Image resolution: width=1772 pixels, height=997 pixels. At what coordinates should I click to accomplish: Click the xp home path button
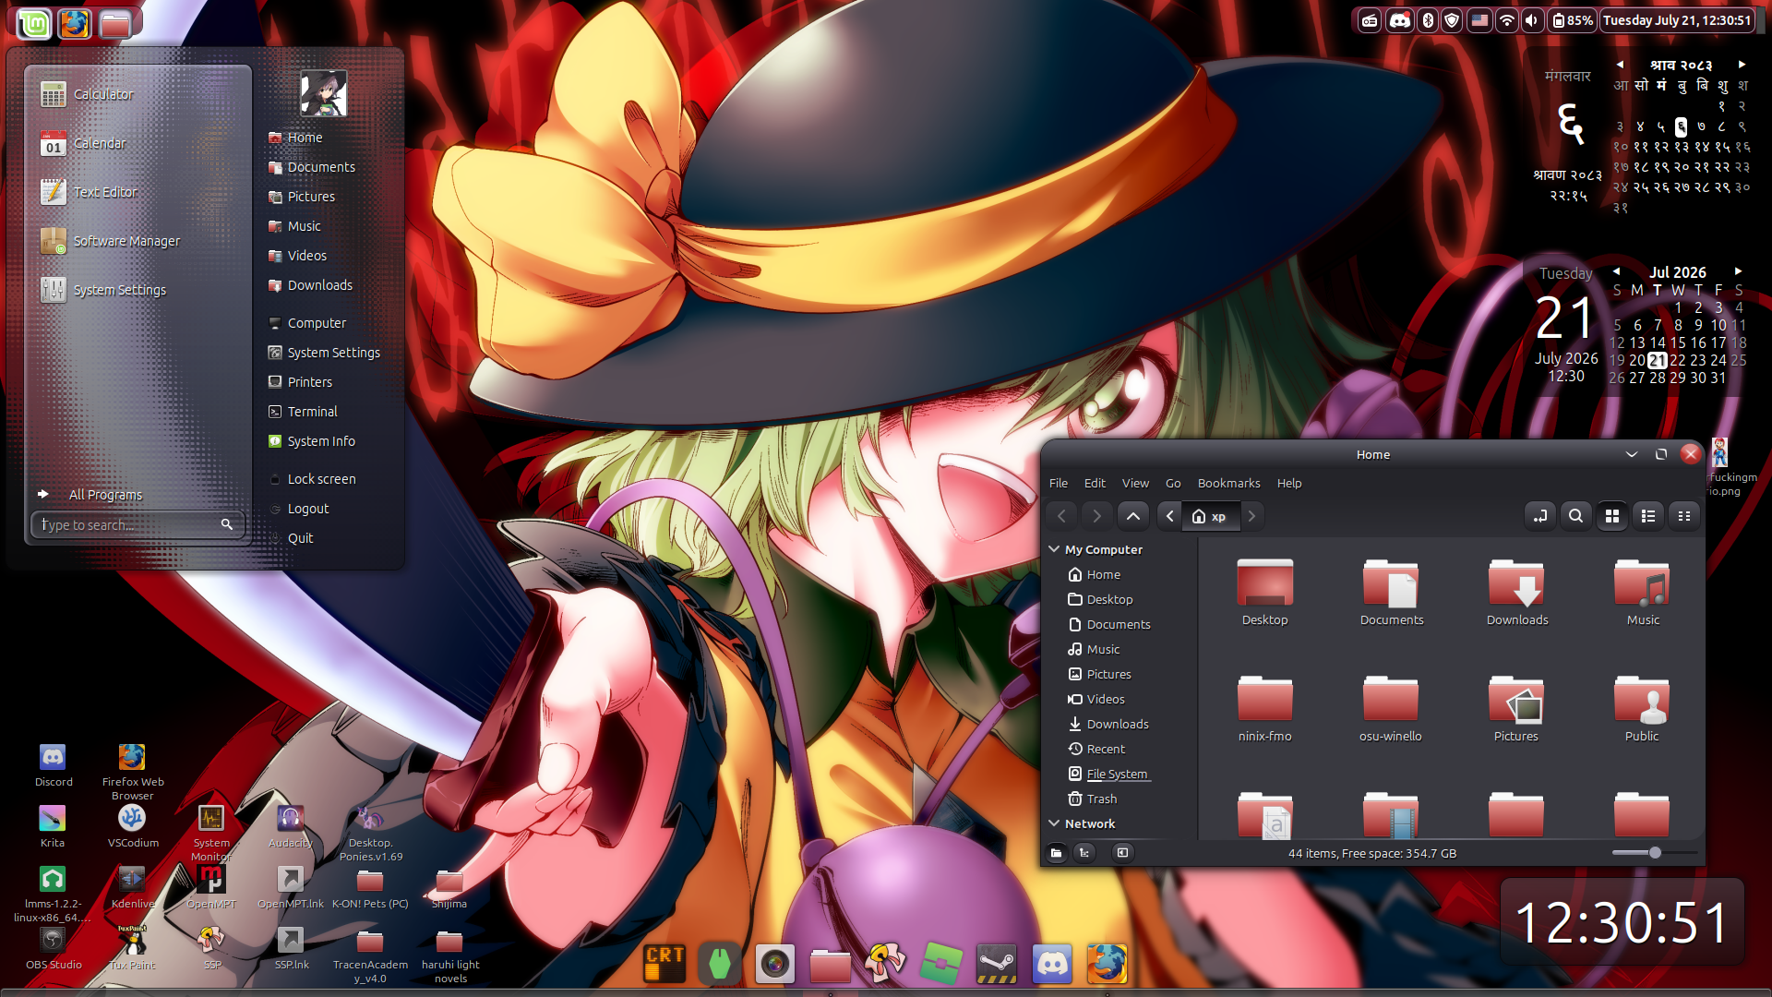point(1209,516)
